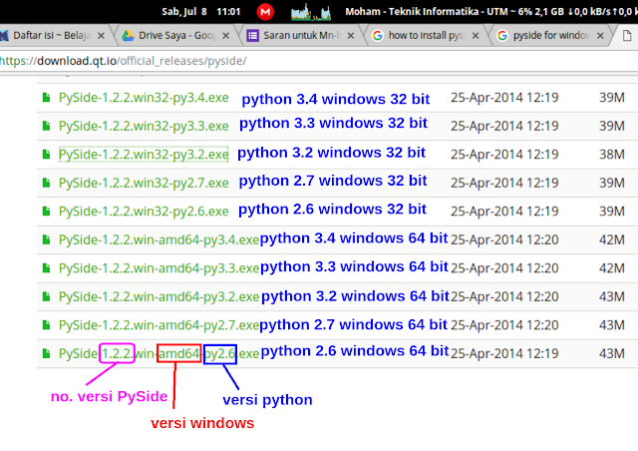Download PySide-1.2.2.win-amd64-py3.3.exe
The image size is (638, 451).
(159, 268)
